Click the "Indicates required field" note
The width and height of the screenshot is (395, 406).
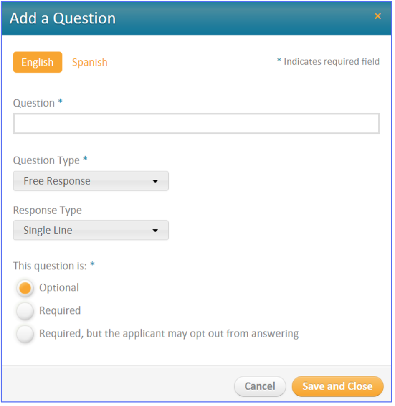click(332, 62)
